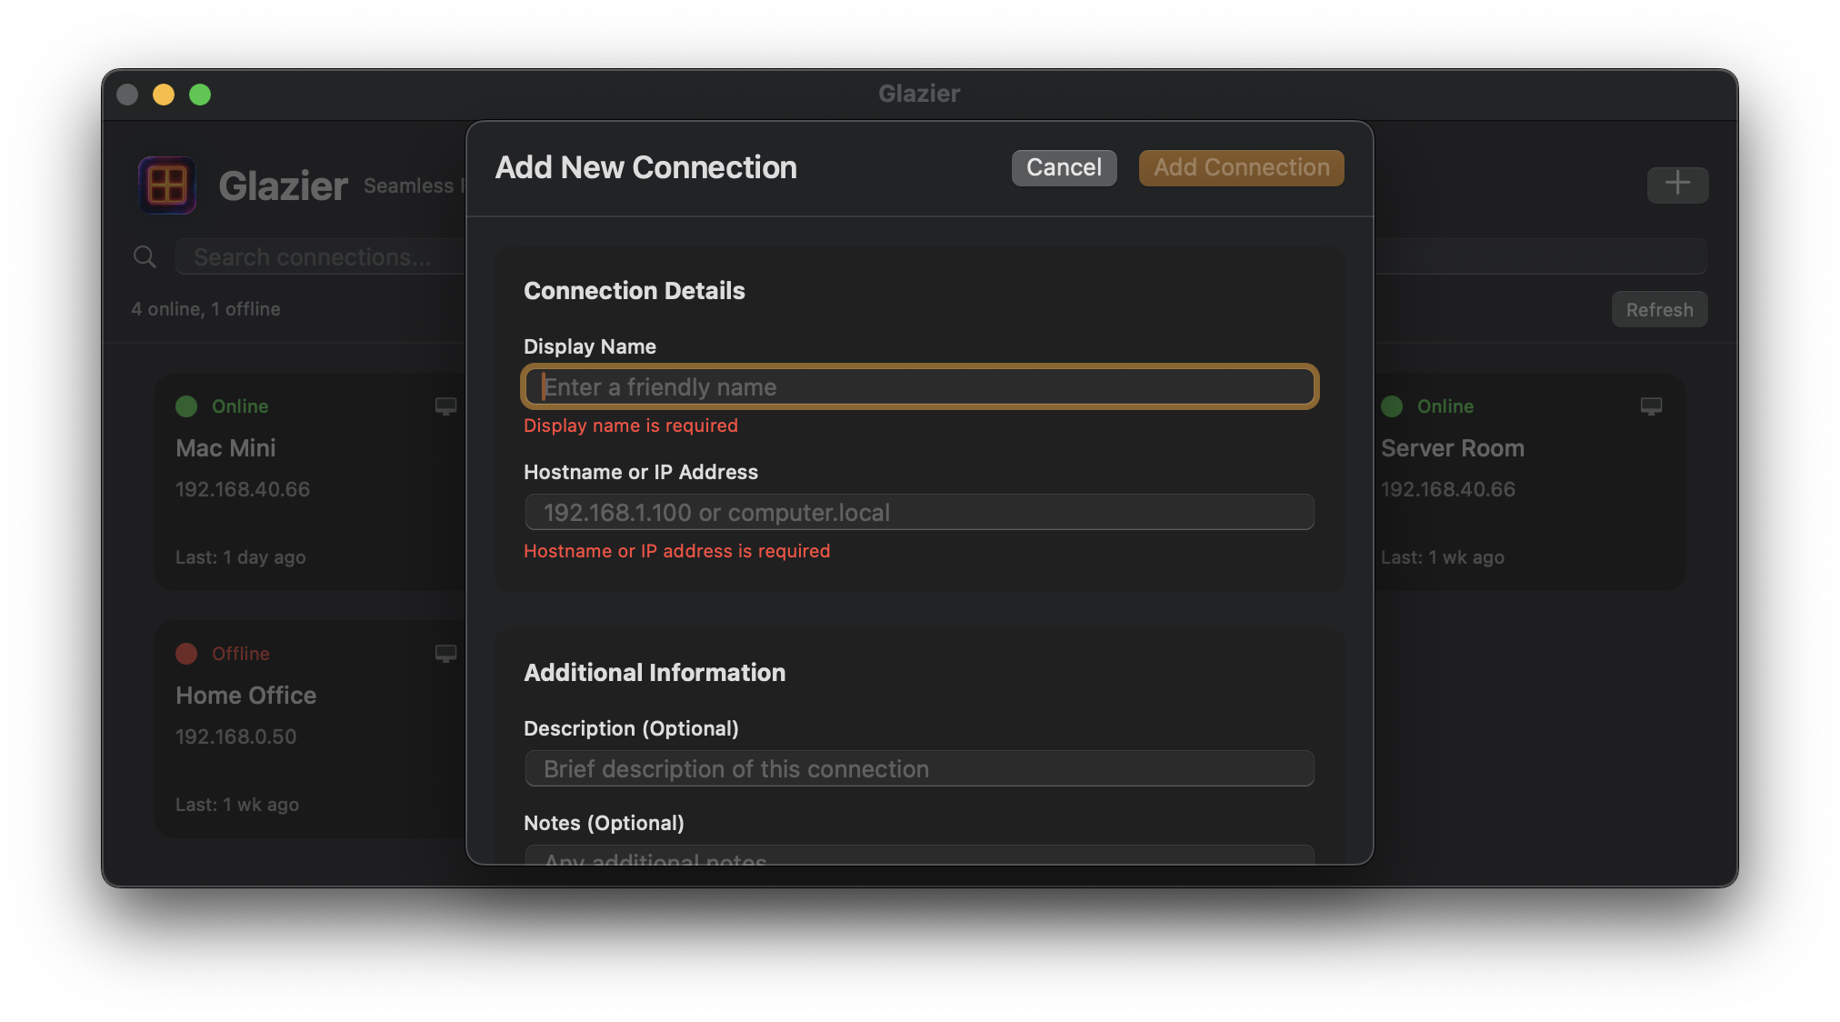Click the Description optional field

click(919, 768)
